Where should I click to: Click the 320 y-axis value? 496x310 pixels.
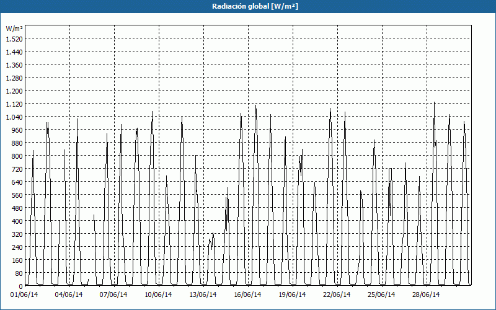17,234
